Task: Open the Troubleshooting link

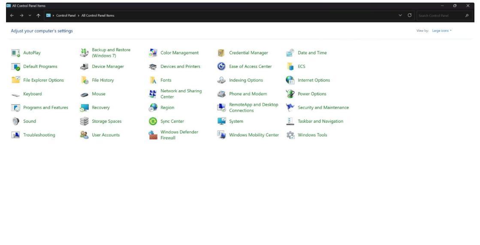Action: pos(39,135)
